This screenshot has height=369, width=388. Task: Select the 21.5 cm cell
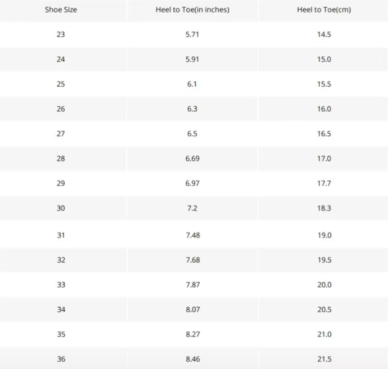tap(324, 359)
